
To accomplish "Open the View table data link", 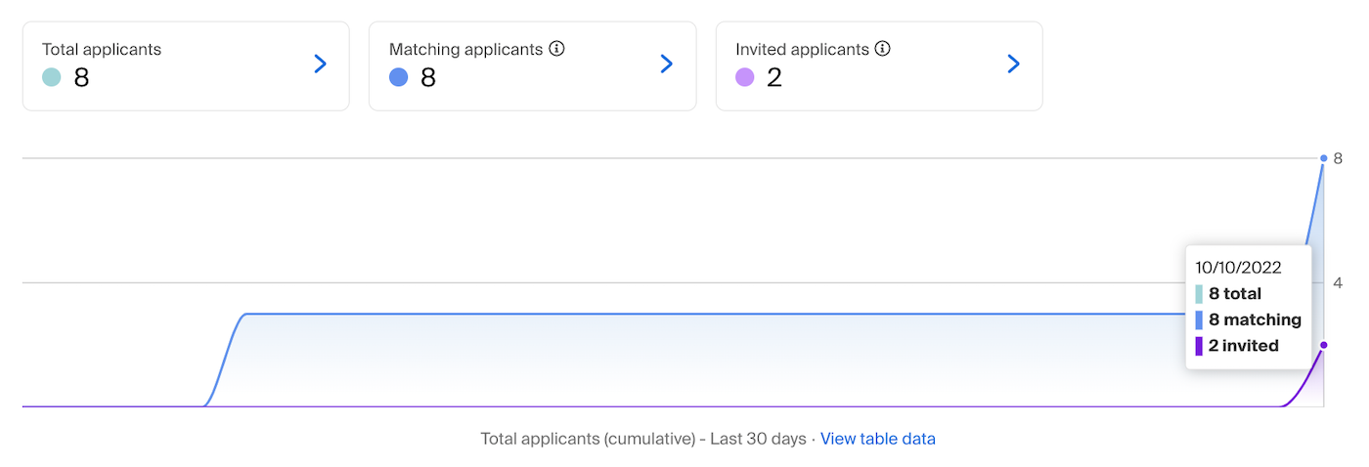I will click(877, 439).
